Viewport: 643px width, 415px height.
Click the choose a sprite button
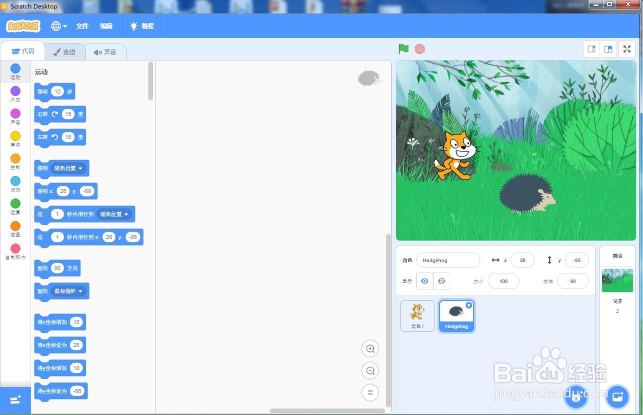pyautogui.click(x=576, y=397)
